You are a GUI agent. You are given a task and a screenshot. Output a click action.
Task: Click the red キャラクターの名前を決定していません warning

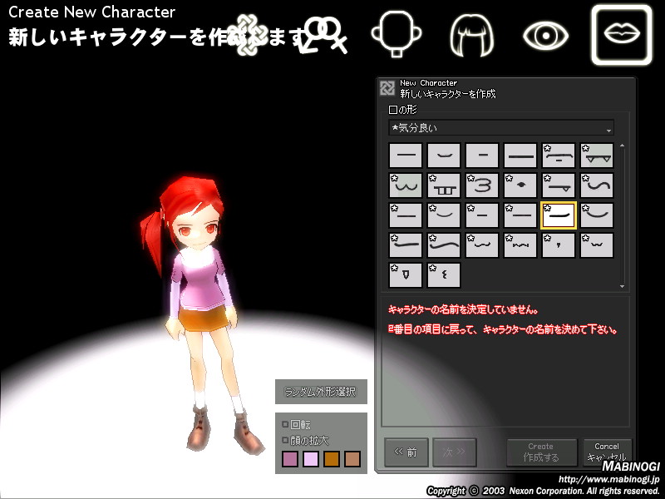point(463,309)
